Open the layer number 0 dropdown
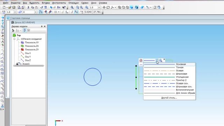Image resolution: width=224 pixels, height=126 pixels. 36,12
